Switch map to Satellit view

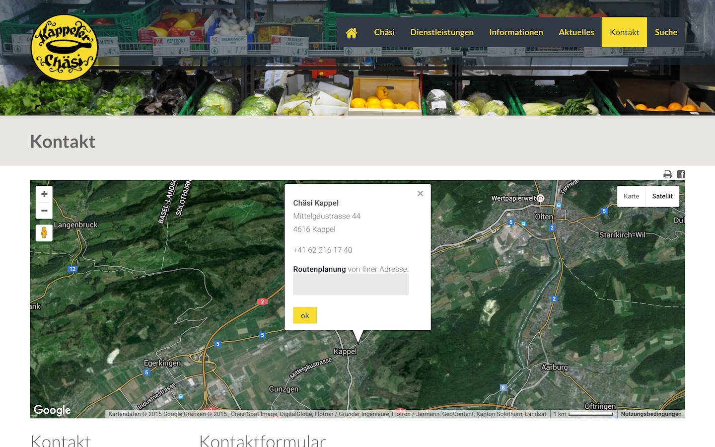pyautogui.click(x=662, y=196)
